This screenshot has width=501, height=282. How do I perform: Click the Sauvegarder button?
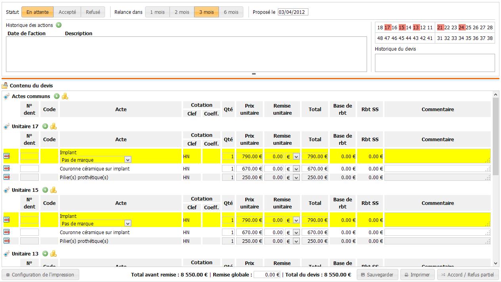click(377, 274)
